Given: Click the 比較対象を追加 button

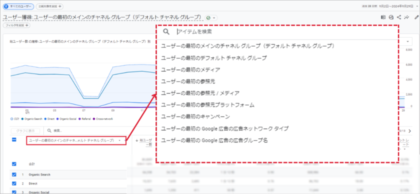Looking at the screenshot, I should (x=49, y=6).
